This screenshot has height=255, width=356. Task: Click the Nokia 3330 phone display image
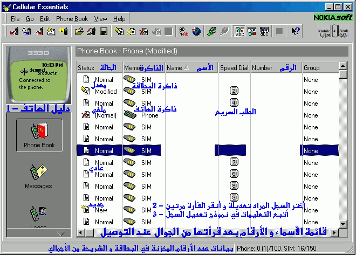(x=39, y=75)
